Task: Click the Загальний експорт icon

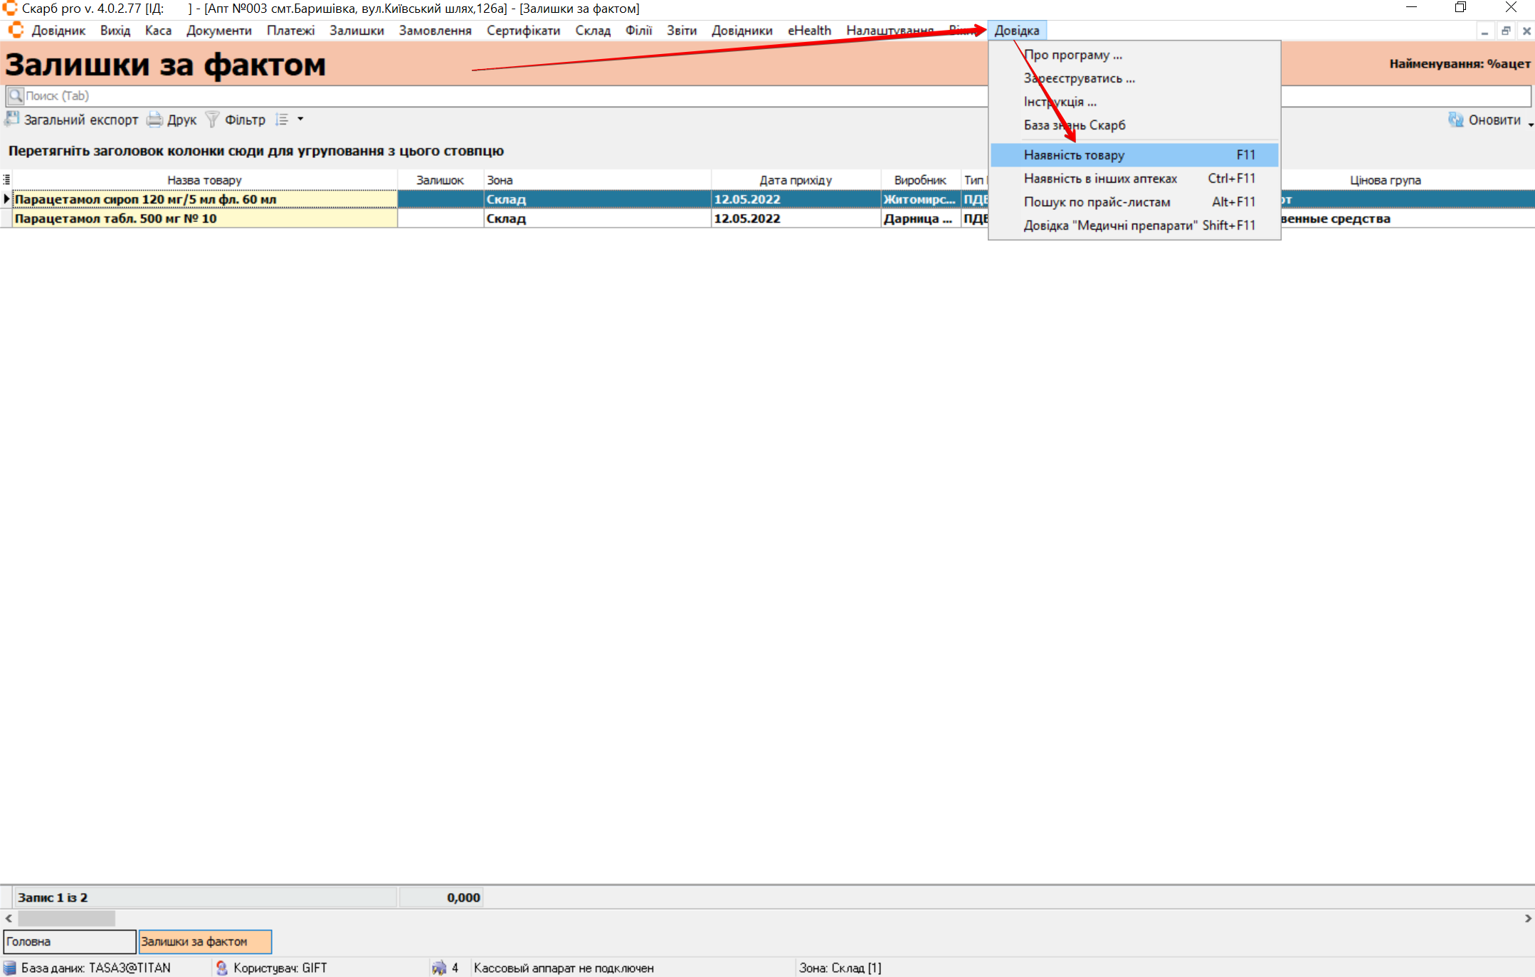Action: (x=12, y=119)
